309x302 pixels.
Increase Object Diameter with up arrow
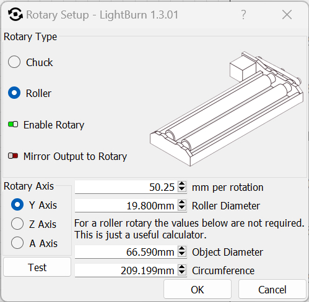(182, 248)
